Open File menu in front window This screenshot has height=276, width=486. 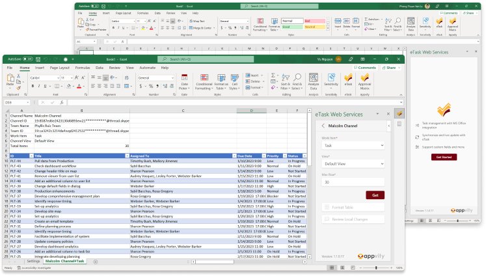pyautogui.click(x=10, y=68)
